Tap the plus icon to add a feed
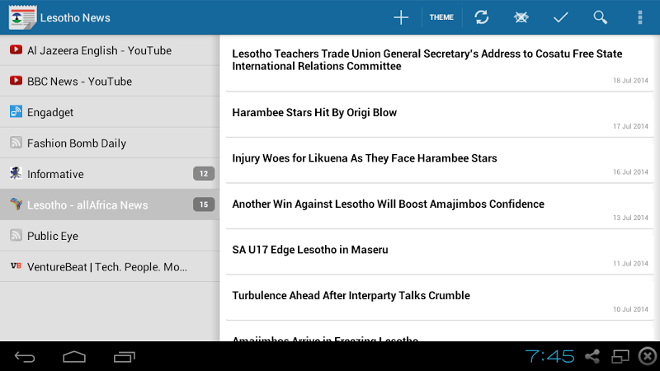The width and height of the screenshot is (660, 371). (x=401, y=17)
